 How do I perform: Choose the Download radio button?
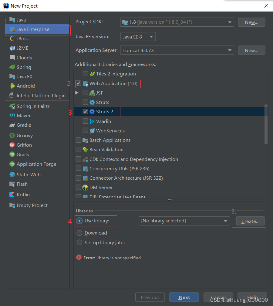tap(79, 233)
